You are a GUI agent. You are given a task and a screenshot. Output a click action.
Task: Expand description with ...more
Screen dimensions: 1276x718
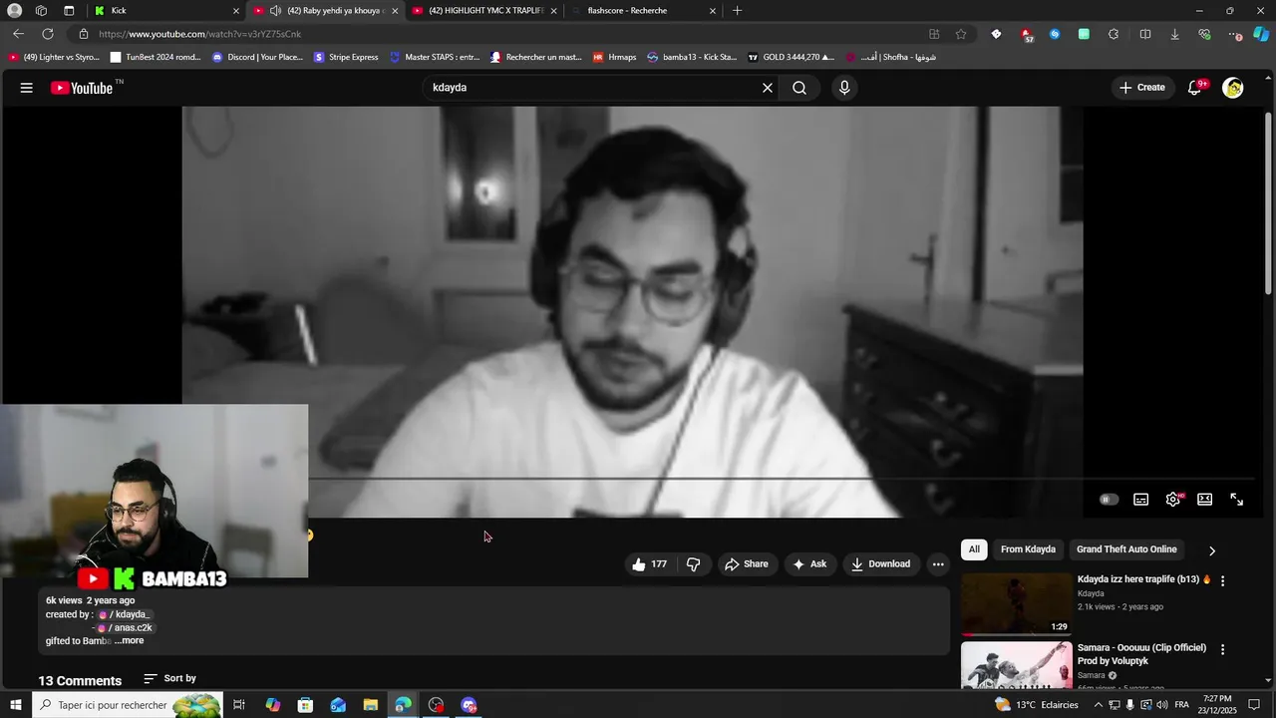click(129, 640)
